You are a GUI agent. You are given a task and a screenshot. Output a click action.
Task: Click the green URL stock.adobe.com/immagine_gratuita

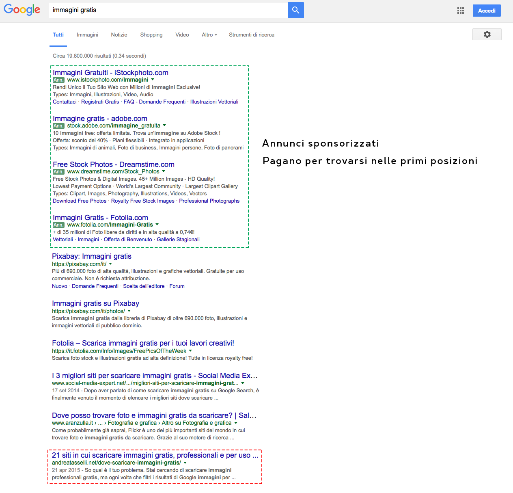click(114, 126)
